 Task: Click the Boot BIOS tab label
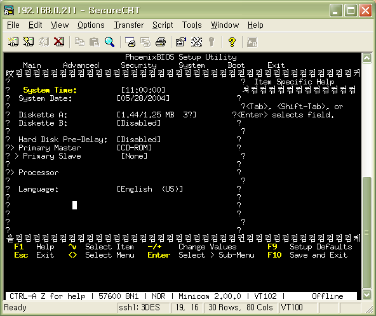(x=236, y=65)
